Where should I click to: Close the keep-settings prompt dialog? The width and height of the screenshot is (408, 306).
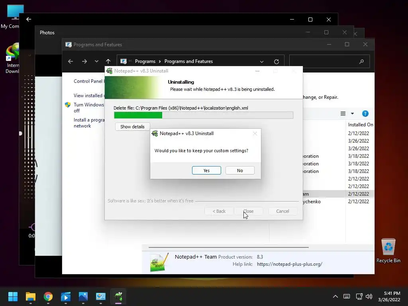click(255, 133)
